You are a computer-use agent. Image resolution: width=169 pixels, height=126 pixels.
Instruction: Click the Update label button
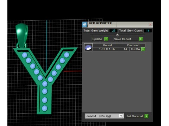97,39
